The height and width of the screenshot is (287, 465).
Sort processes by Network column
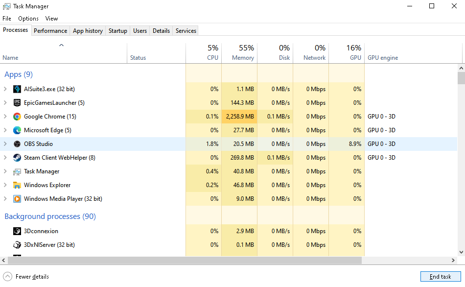pos(311,53)
